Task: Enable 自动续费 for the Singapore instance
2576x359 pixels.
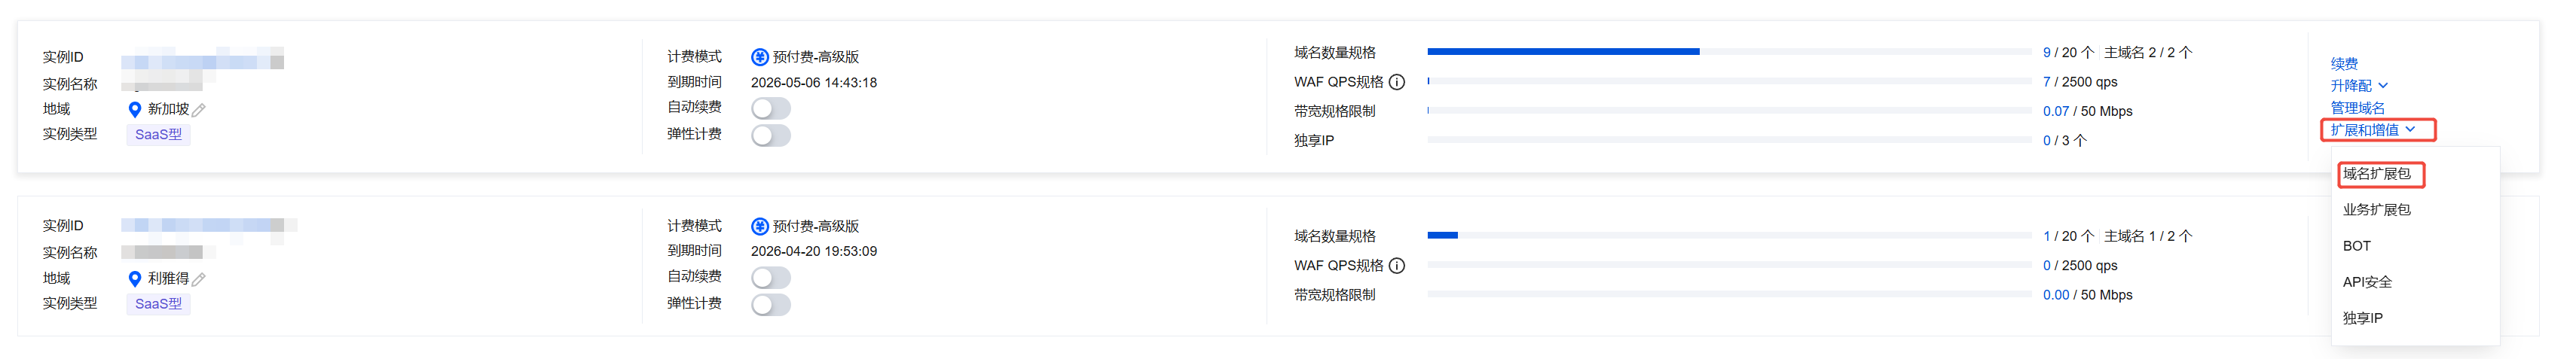Action: point(770,108)
